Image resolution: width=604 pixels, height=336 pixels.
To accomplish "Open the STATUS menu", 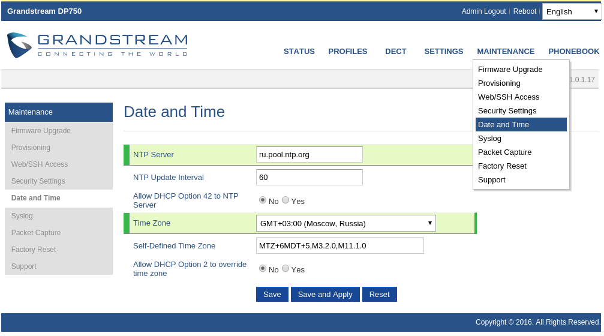I will [x=299, y=52].
